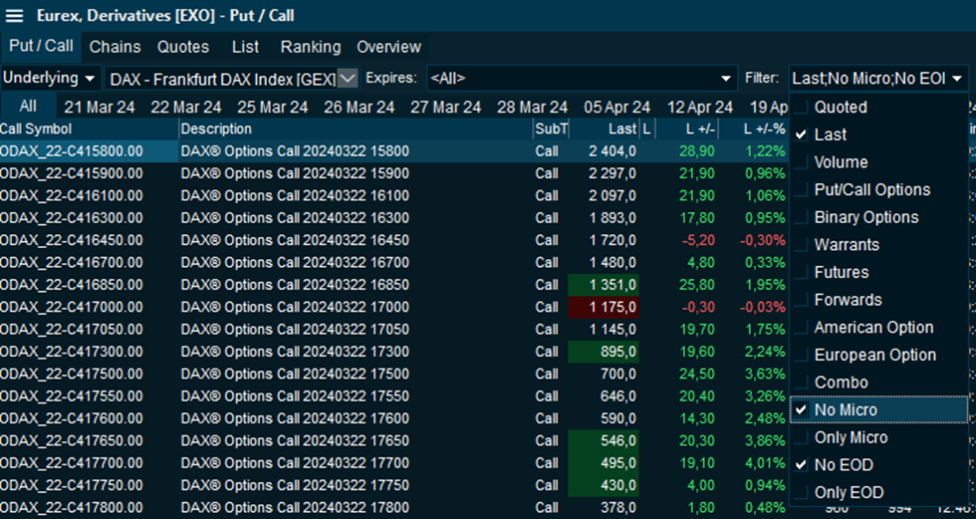Uncheck the No EOD filter

pos(802,464)
